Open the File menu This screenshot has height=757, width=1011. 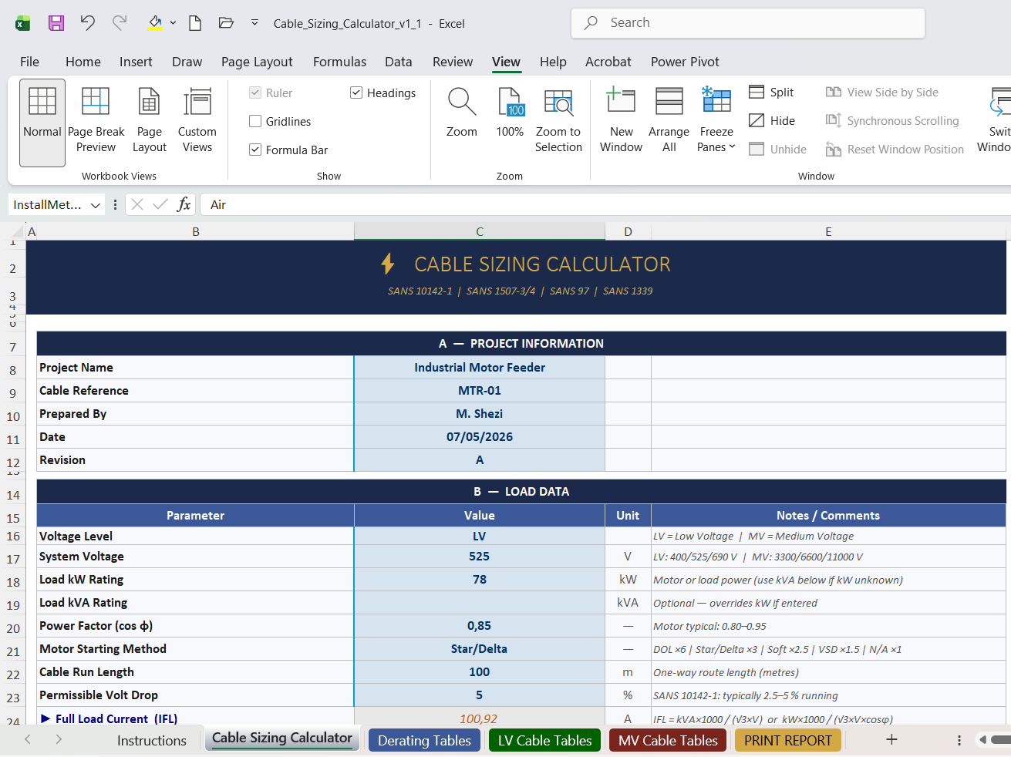tap(29, 62)
